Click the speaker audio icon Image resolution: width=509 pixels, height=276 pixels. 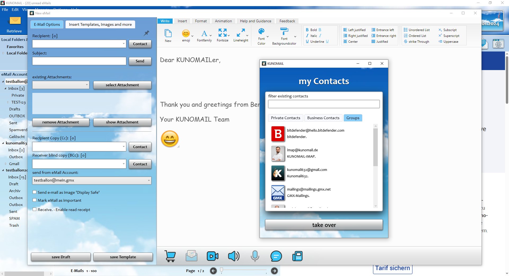click(x=234, y=256)
